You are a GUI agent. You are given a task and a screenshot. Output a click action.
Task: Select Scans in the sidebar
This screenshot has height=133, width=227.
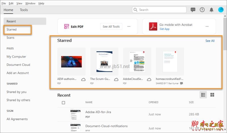pyautogui.click(x=10, y=38)
